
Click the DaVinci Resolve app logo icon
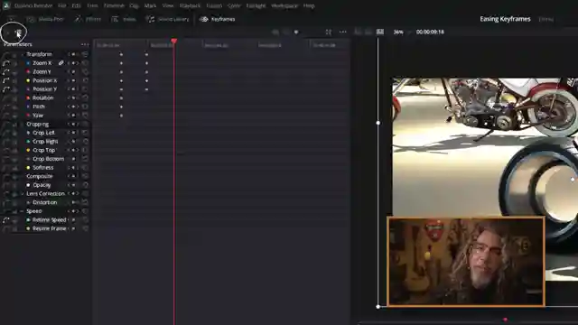pyautogui.click(x=6, y=6)
